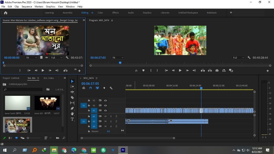Viewport: 274px width, 154px height.
Task: Switch project bin to list view
Action: coord(10,138)
